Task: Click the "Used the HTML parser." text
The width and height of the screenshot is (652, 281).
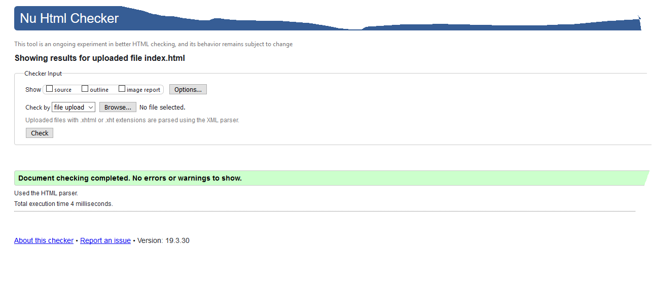Action: pos(46,193)
